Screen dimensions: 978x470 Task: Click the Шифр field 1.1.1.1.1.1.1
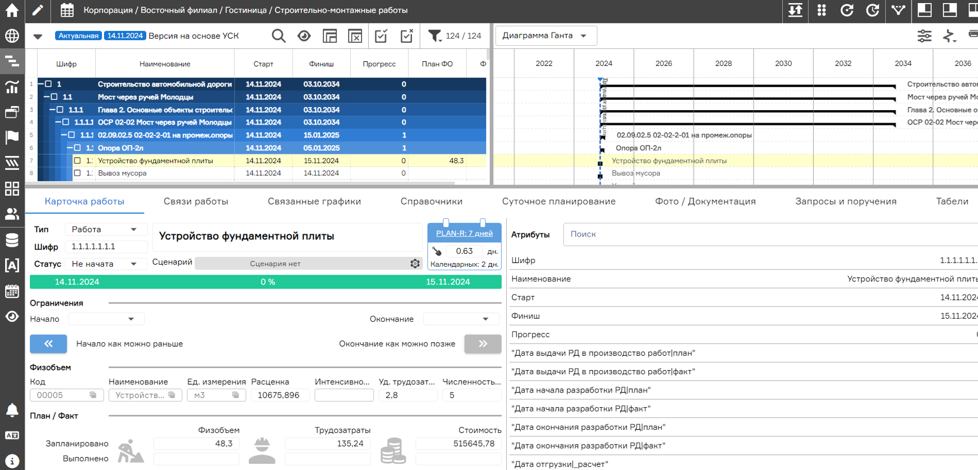click(106, 247)
